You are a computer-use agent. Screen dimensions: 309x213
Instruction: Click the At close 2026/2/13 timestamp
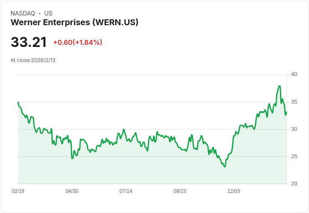33,60
